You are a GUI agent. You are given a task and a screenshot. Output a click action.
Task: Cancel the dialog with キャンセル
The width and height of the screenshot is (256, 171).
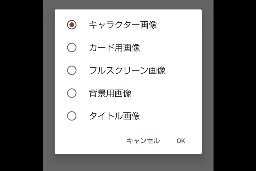[143, 141]
